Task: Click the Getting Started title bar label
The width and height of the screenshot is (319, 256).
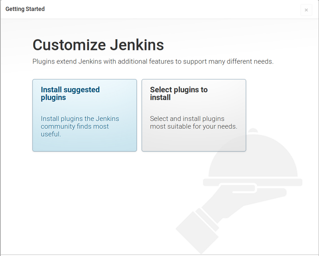Action: pos(25,9)
